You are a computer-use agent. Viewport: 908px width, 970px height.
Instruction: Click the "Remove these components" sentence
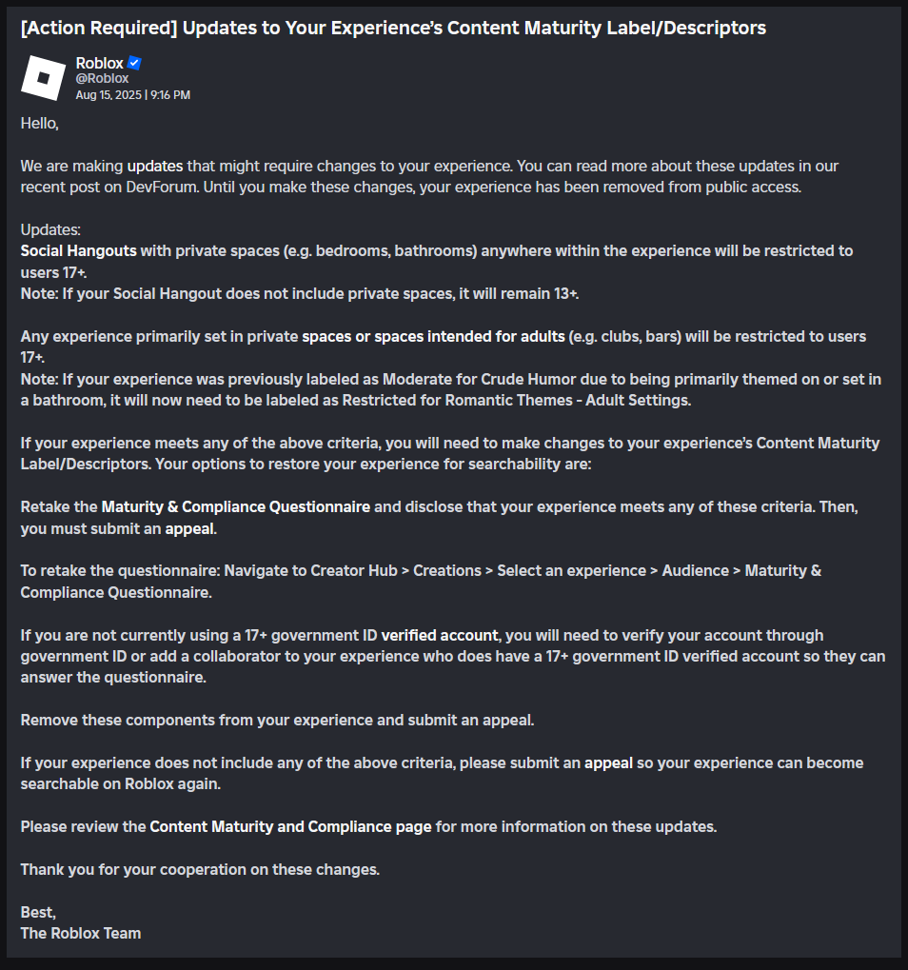tap(277, 720)
